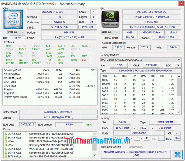Click the memory module clock 1333 MHz
The height and width of the screenshot is (161, 185).
(151, 65)
